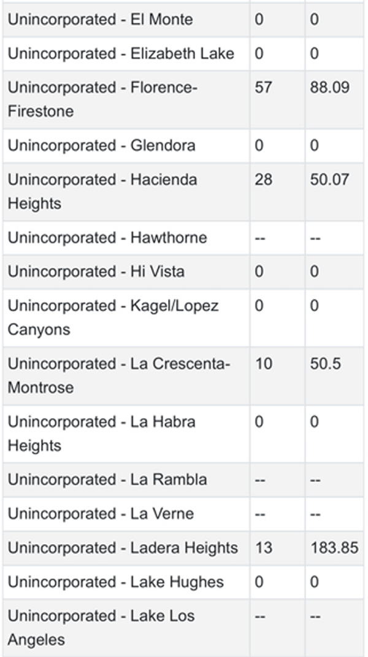Click Unincorporated - Hawthorne row label
368x657 pixels.
pos(107,238)
